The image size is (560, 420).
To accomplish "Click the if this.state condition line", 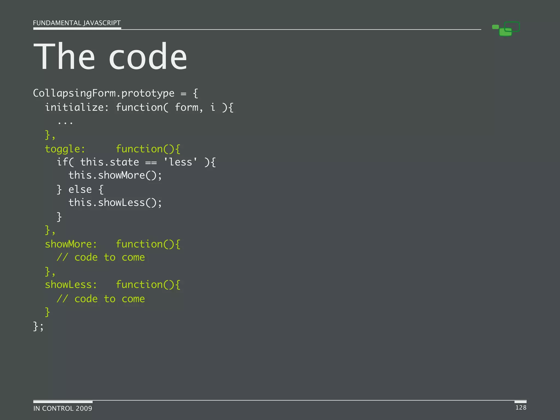I will [x=136, y=162].
